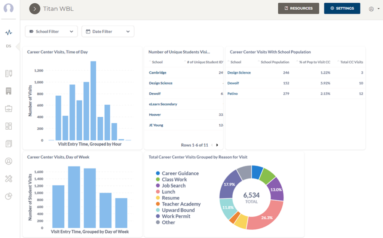This screenshot has height=238, width=383.
Task: Click the green Class Work legend swatch
Action: (158, 179)
